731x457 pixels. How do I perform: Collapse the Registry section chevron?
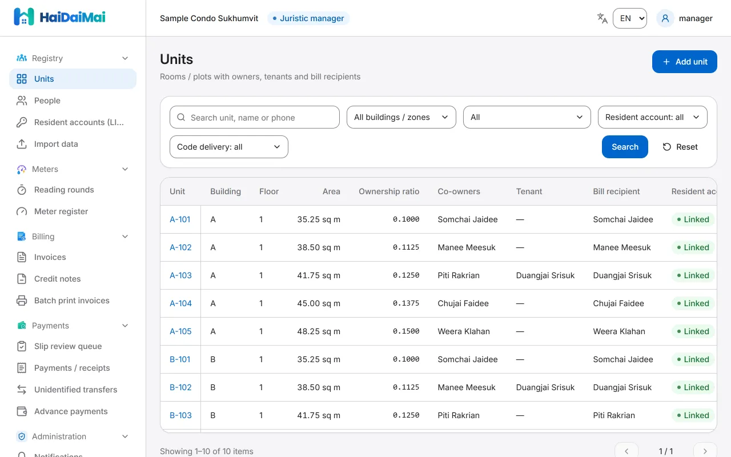tap(126, 58)
